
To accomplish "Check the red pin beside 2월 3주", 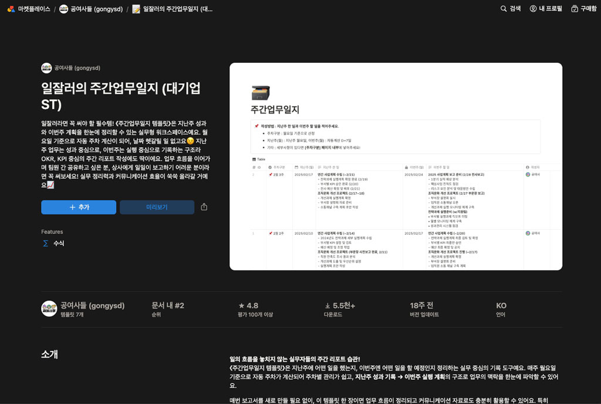I will click(x=271, y=175).
